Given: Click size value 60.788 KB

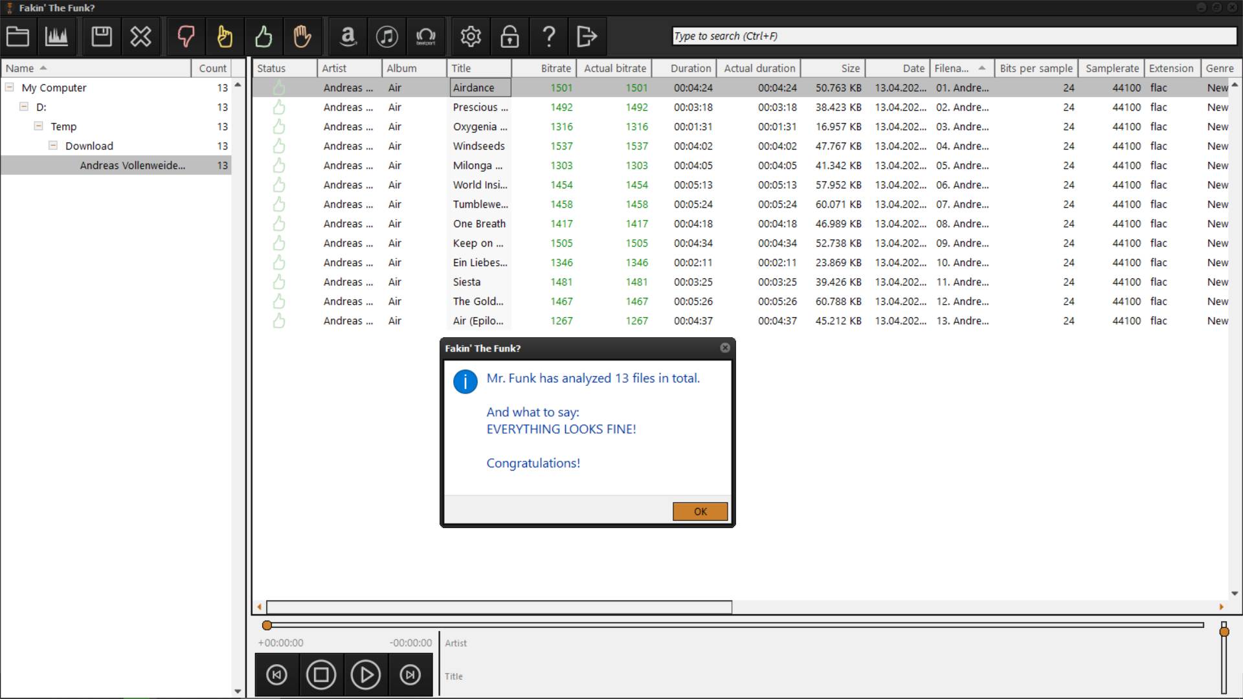Looking at the screenshot, I should click(x=838, y=301).
